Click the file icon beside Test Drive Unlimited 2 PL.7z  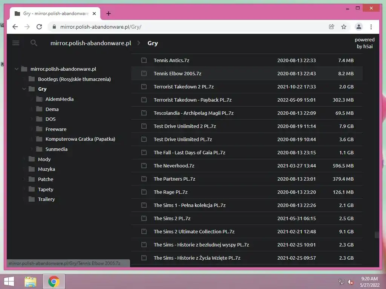click(x=144, y=126)
